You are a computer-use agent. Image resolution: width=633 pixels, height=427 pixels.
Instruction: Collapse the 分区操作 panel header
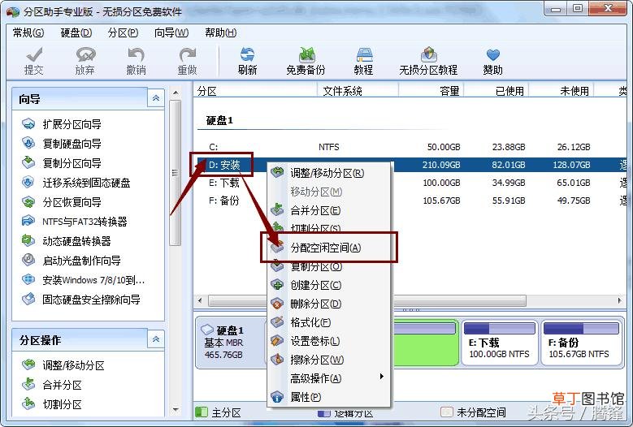pyautogui.click(x=156, y=339)
